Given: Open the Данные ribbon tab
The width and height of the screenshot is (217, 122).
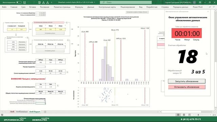Looking at the screenshot, I should (x=91, y=7).
